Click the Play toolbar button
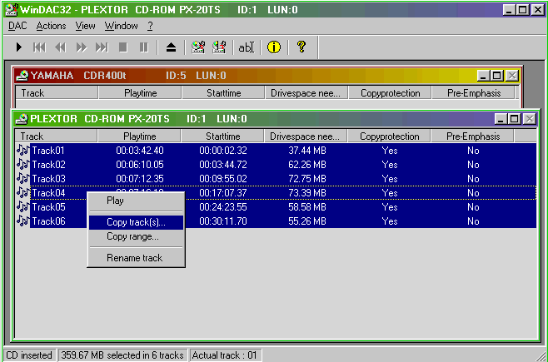548x362 pixels. point(19,47)
